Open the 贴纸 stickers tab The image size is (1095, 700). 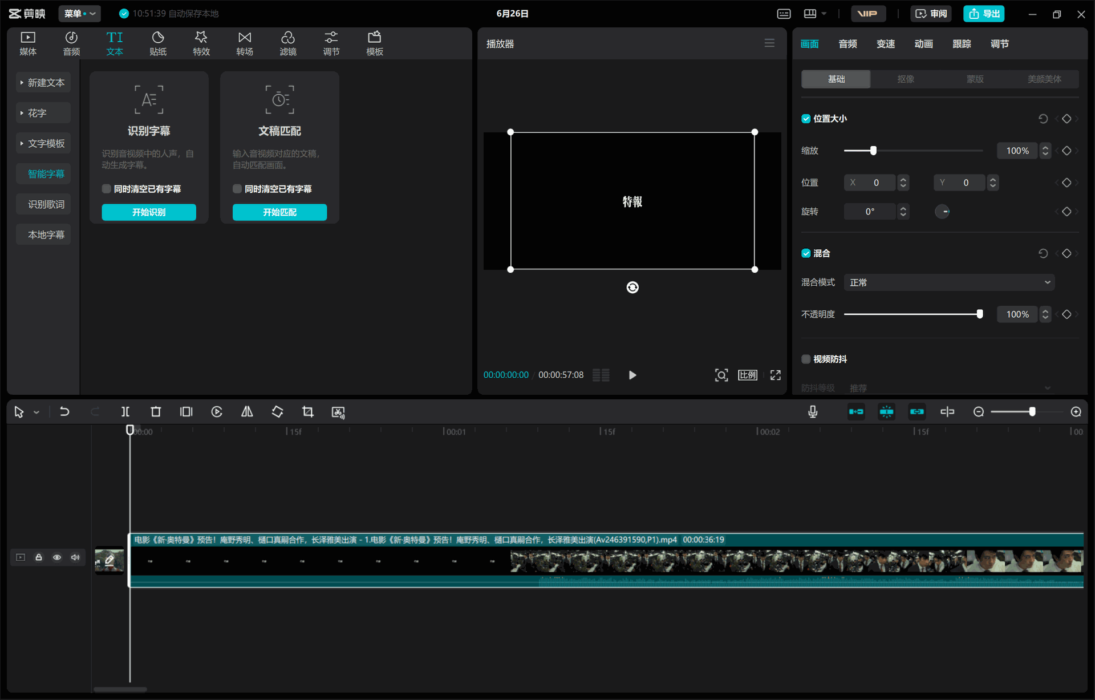point(158,44)
